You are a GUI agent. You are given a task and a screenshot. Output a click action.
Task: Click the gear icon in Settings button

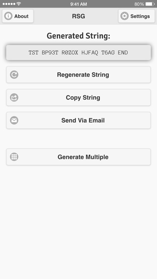click(x=125, y=16)
